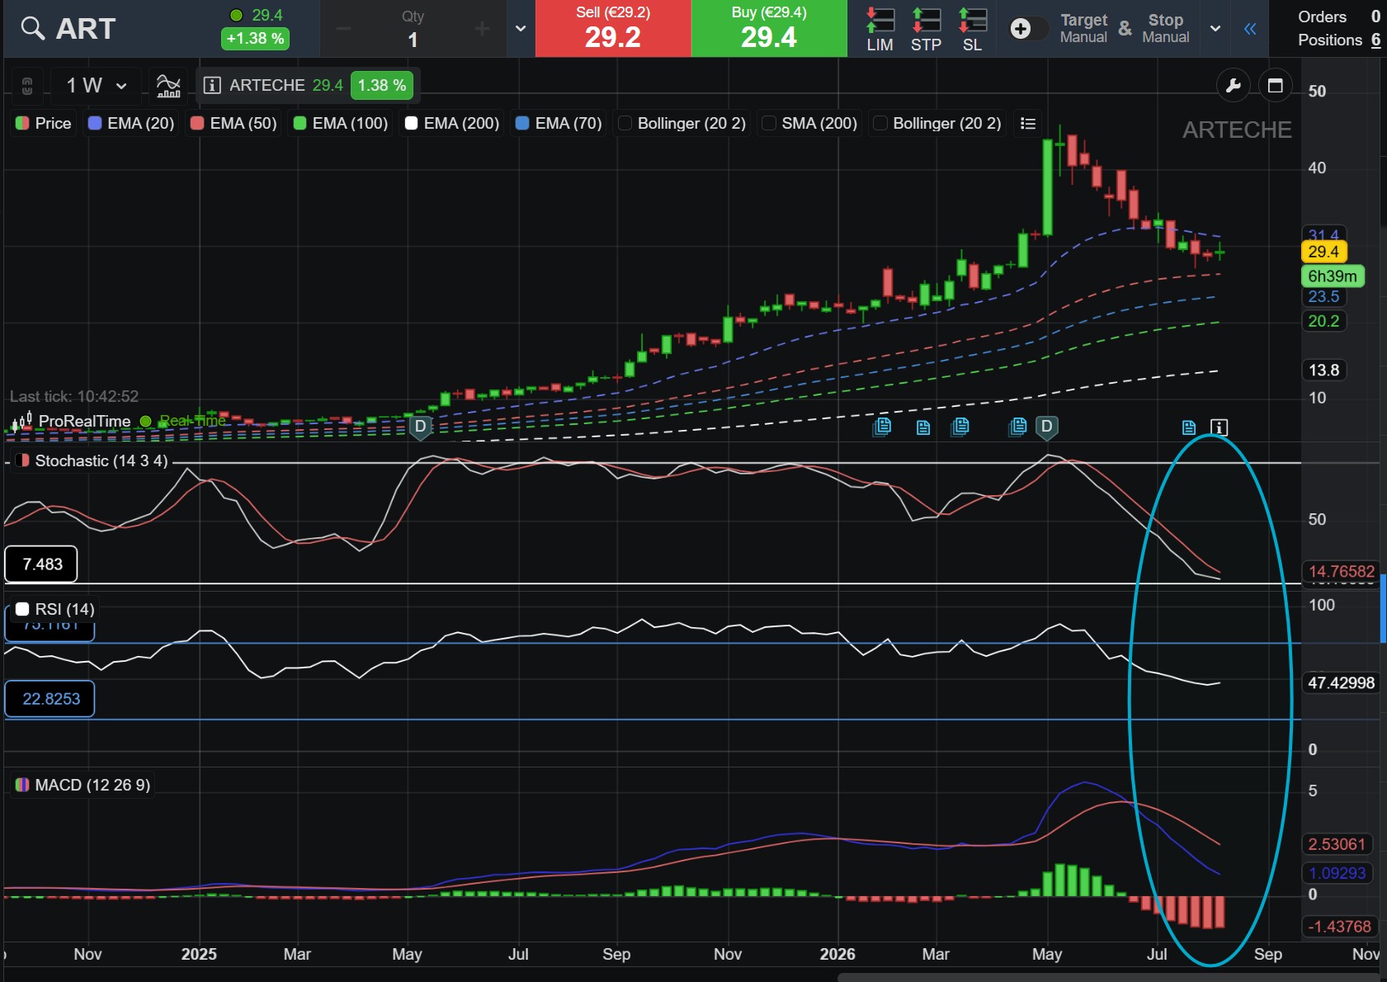Select the SL stop-limit order icon
Image resolution: width=1387 pixels, height=982 pixels.
coord(972,30)
